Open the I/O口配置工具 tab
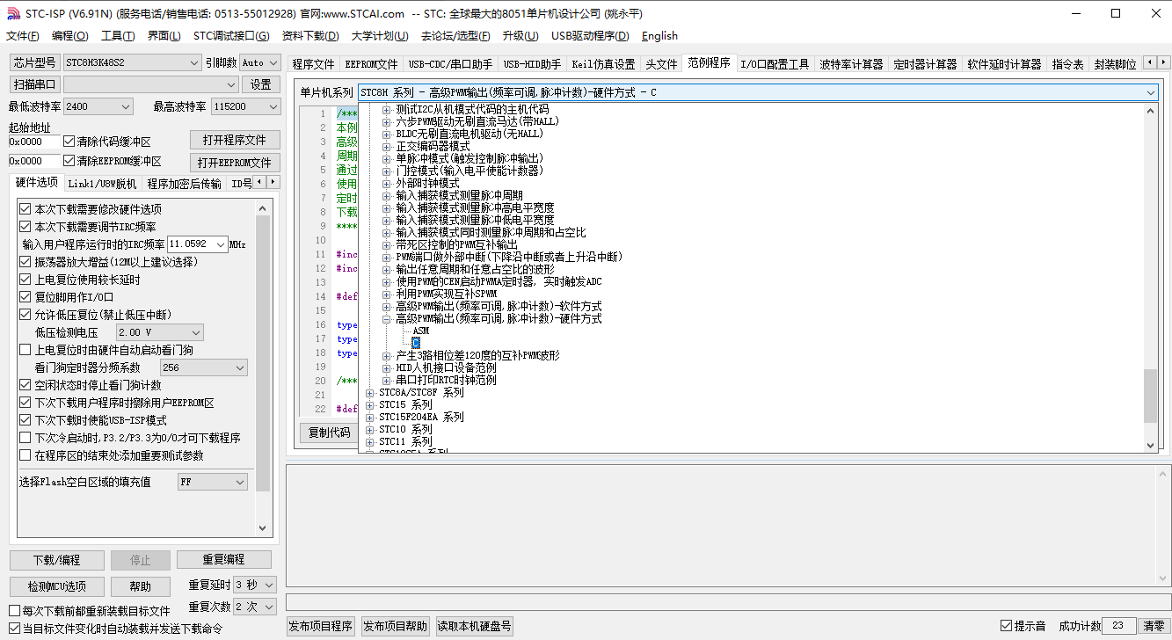1172x640 pixels. pos(775,64)
